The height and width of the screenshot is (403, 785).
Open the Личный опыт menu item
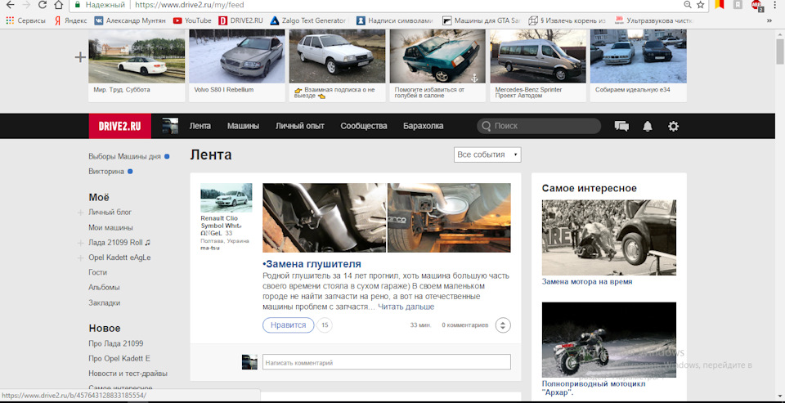click(x=300, y=126)
